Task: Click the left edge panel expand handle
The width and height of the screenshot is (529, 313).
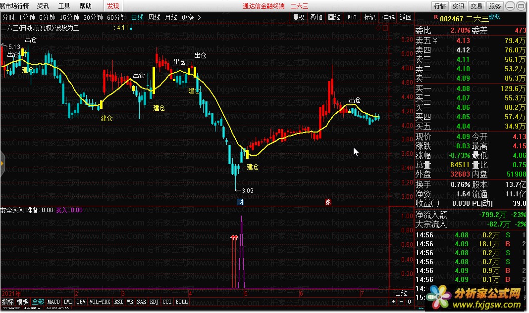Action: [x=2, y=161]
